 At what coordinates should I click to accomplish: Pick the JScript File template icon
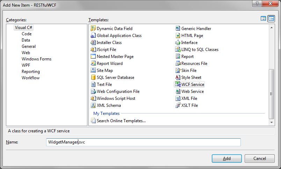[93, 50]
